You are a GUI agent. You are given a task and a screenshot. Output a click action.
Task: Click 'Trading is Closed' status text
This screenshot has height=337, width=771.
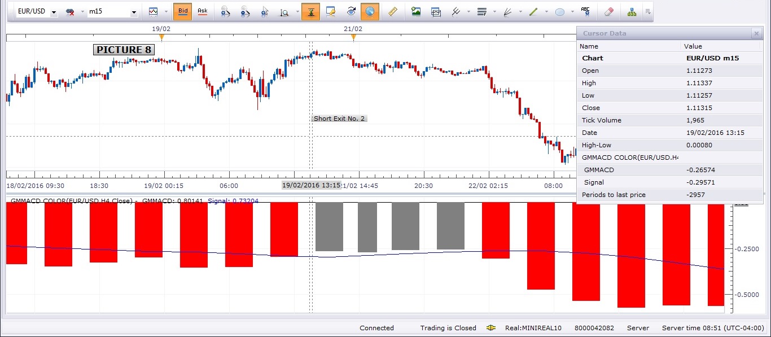448,328
